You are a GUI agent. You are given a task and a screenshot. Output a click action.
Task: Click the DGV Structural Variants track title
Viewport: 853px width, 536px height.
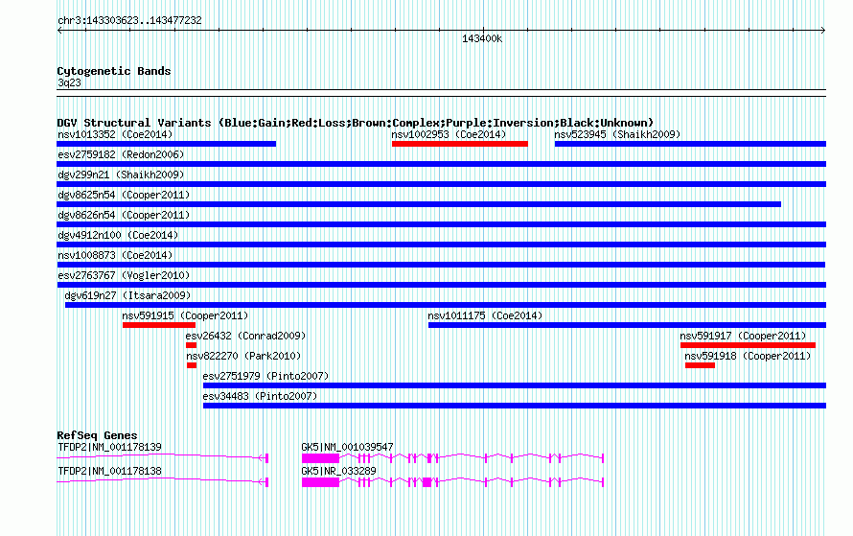[x=356, y=123]
